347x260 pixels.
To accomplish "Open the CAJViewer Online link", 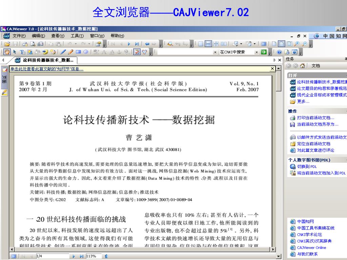I will (311, 247).
